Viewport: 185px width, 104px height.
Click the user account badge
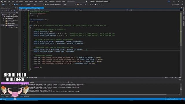169,1
